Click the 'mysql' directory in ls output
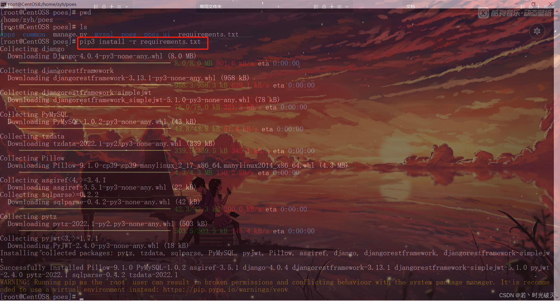Image resolution: width=560 pixels, height=301 pixels. click(x=104, y=34)
